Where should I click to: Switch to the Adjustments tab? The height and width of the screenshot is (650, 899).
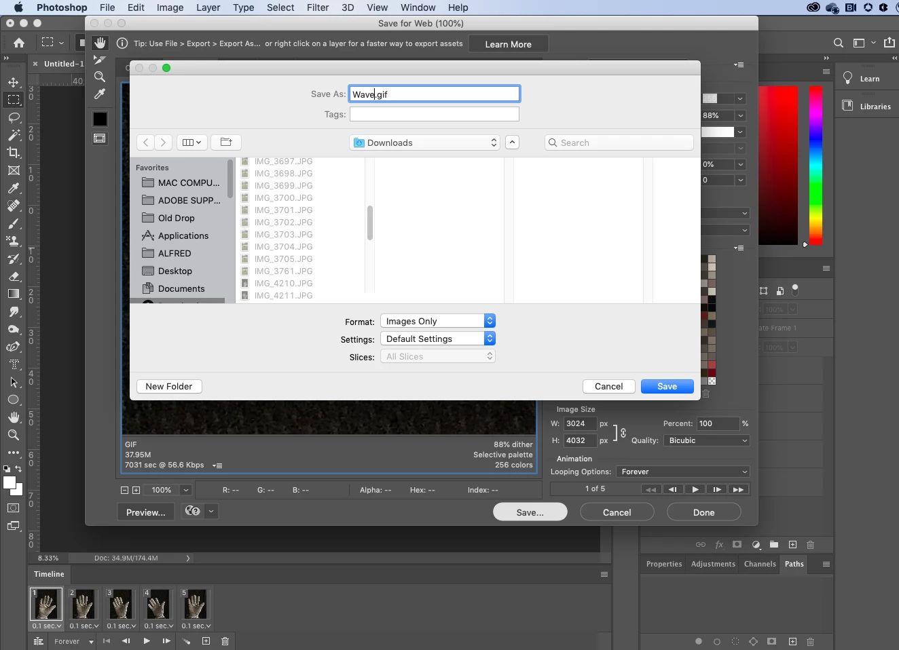coord(713,564)
